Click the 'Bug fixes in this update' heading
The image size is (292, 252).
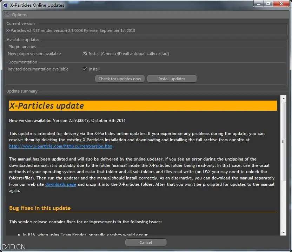pos(40,208)
